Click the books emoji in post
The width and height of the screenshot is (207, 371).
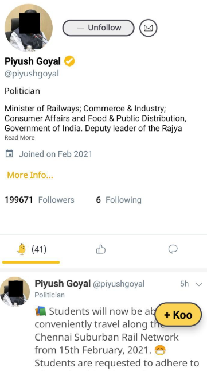(41, 311)
